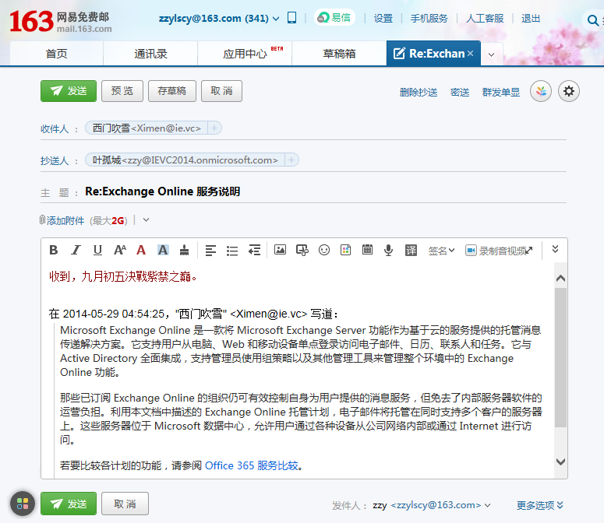Switch to the 通讯录 tab
The height and width of the screenshot is (523, 604).
click(x=150, y=54)
